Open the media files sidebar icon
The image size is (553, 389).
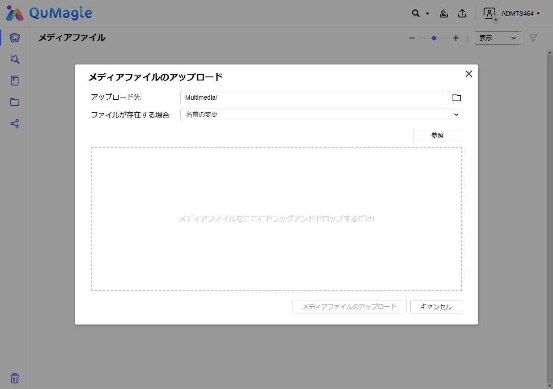15,38
